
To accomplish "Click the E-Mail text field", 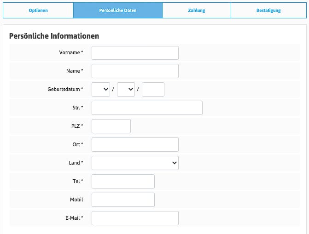I will point(135,218).
